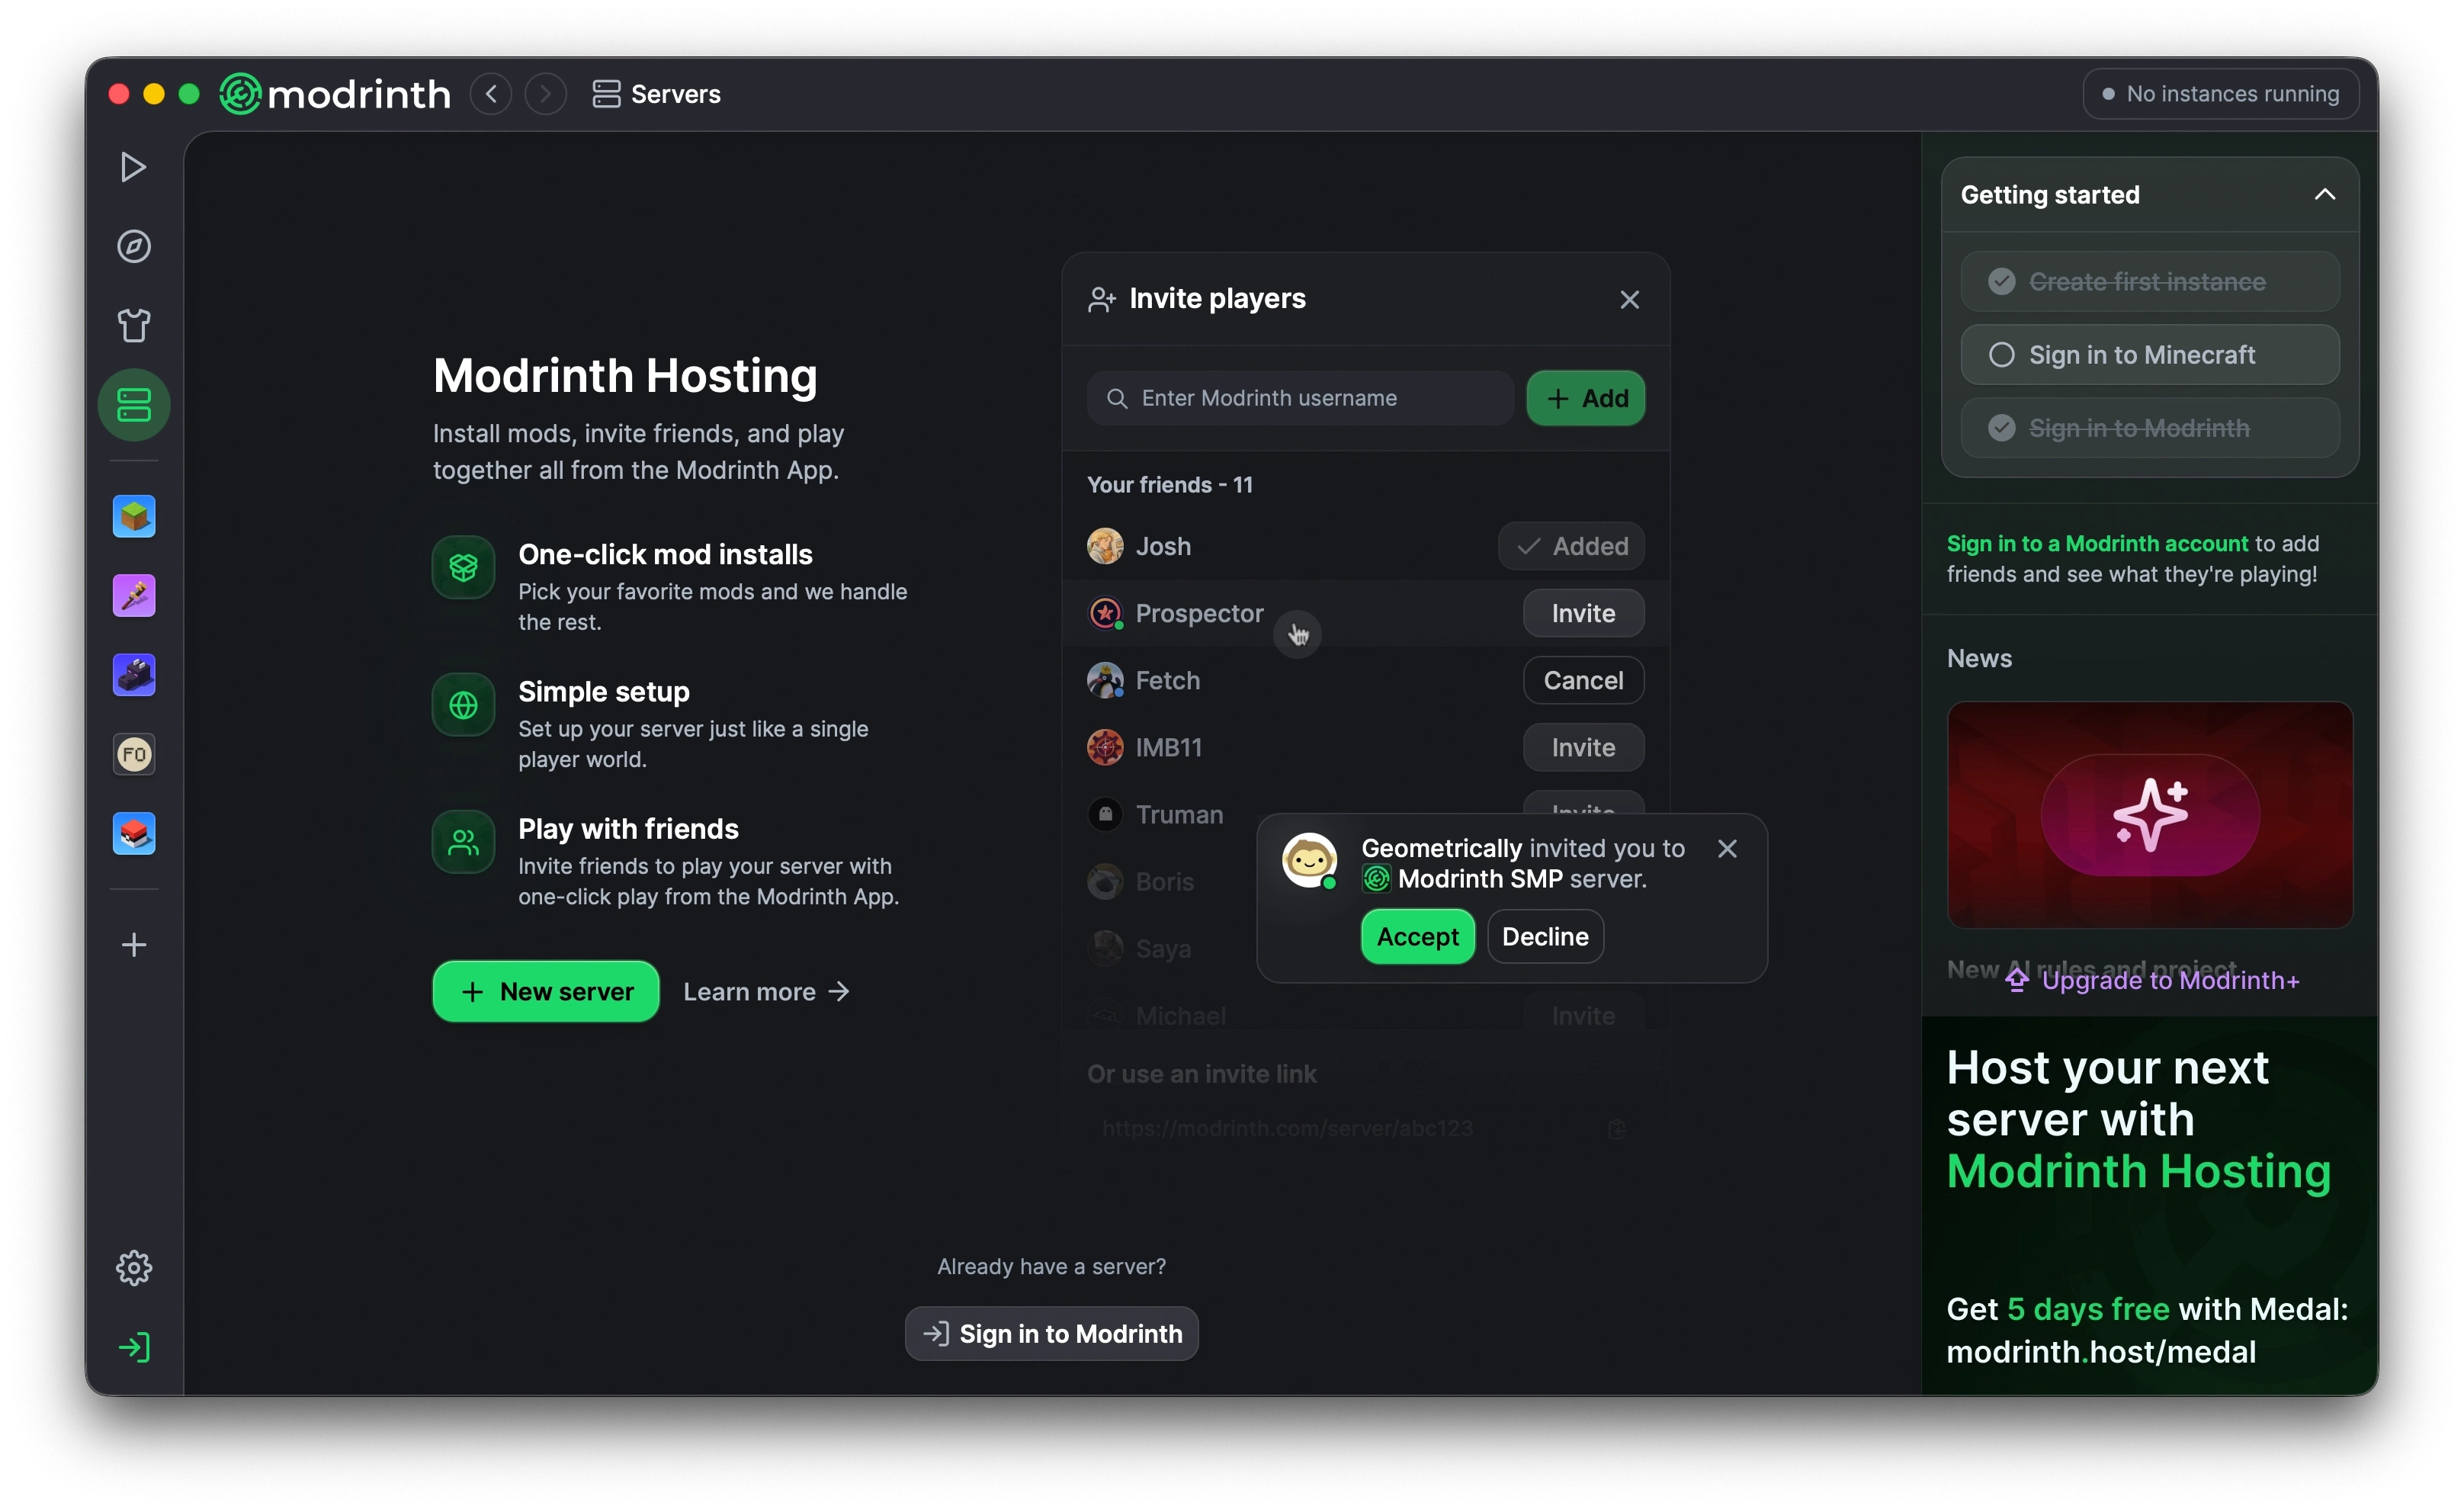
Task: Go forward with the right chevron
Action: point(545,94)
